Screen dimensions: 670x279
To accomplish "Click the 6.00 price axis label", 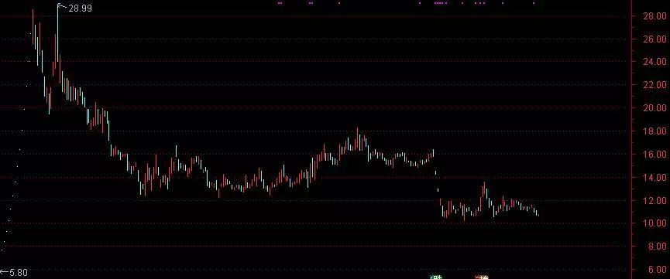I will tap(657, 270).
